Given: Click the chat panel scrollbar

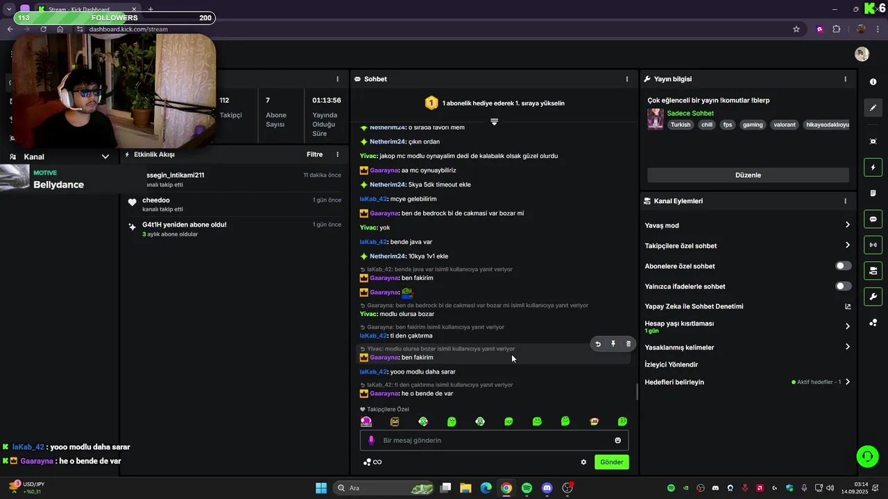Looking at the screenshot, I should coord(637,392).
